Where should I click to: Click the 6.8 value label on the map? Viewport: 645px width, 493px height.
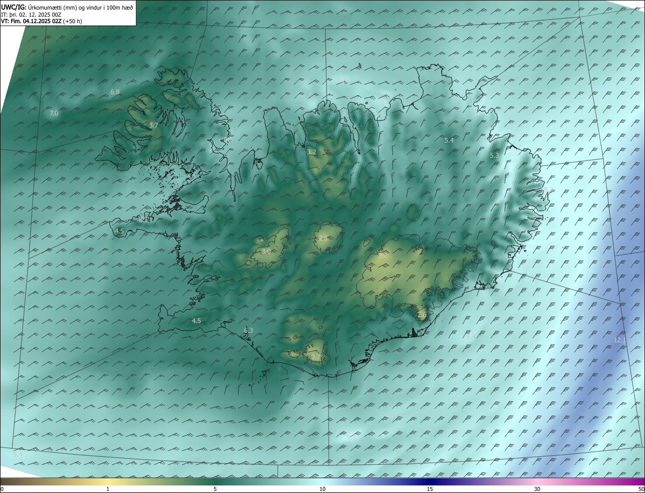[x=115, y=92]
